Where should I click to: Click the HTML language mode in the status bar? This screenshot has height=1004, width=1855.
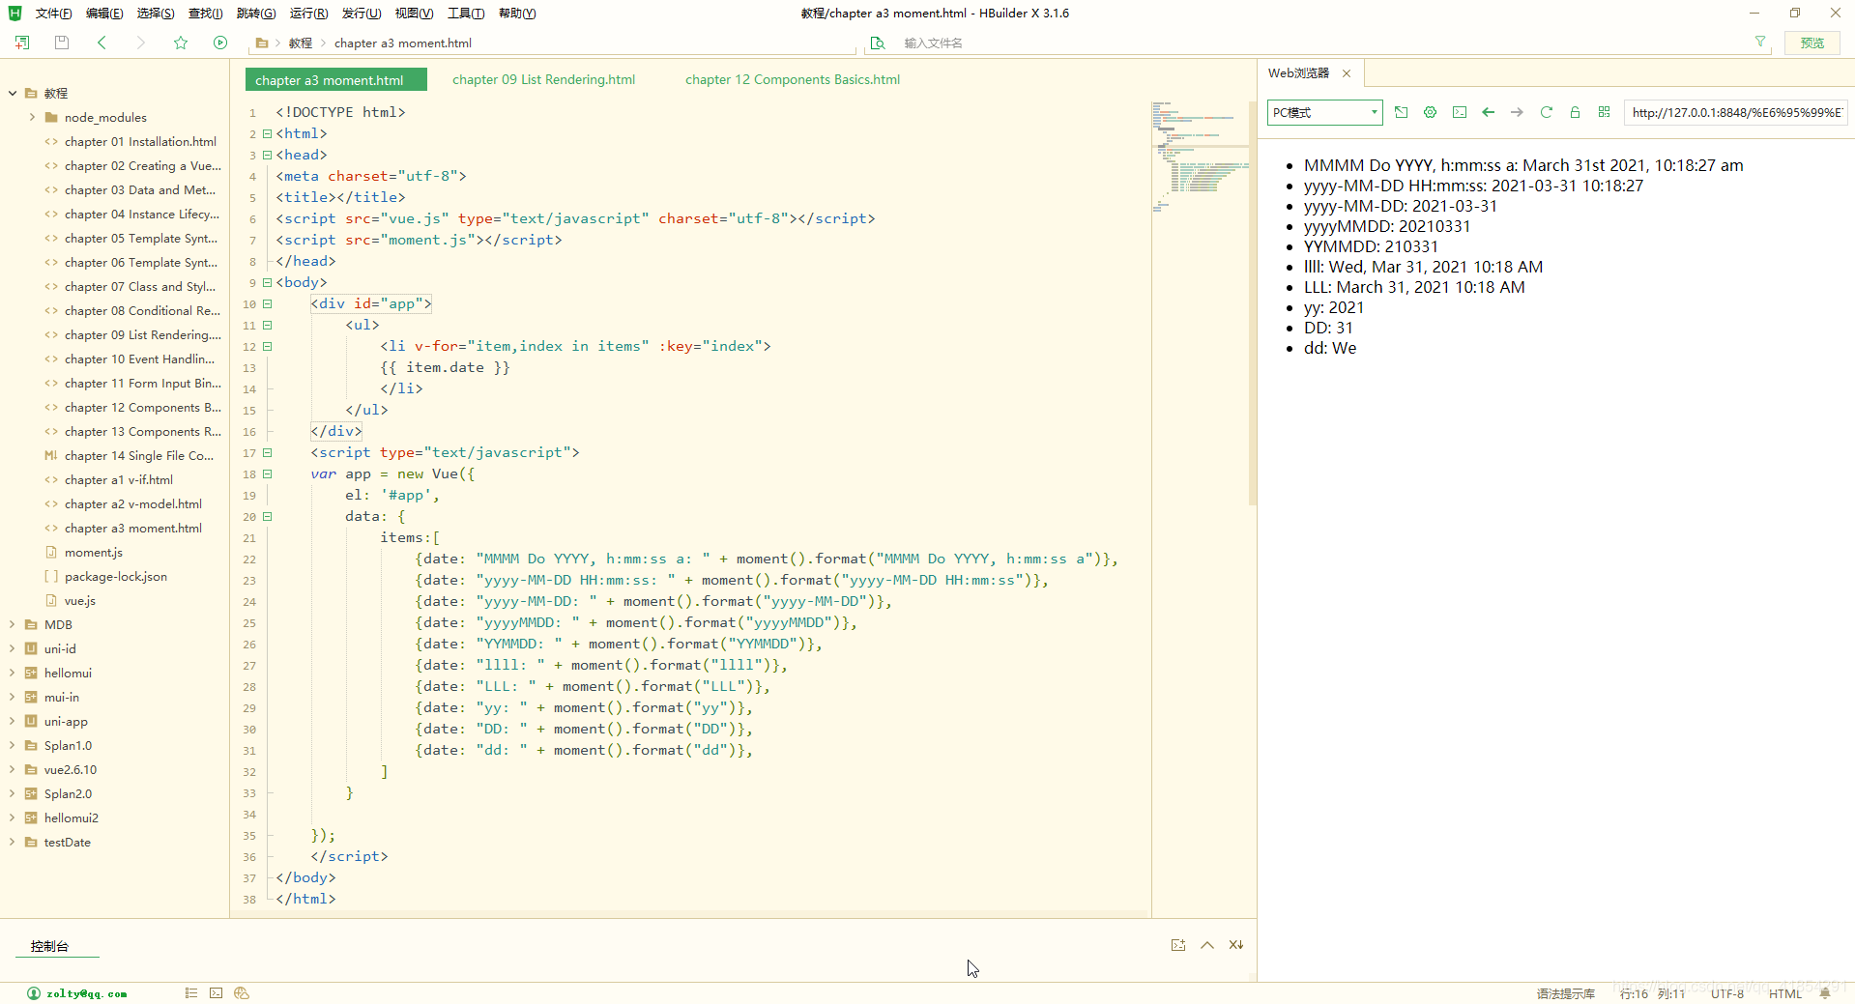[x=1785, y=993]
